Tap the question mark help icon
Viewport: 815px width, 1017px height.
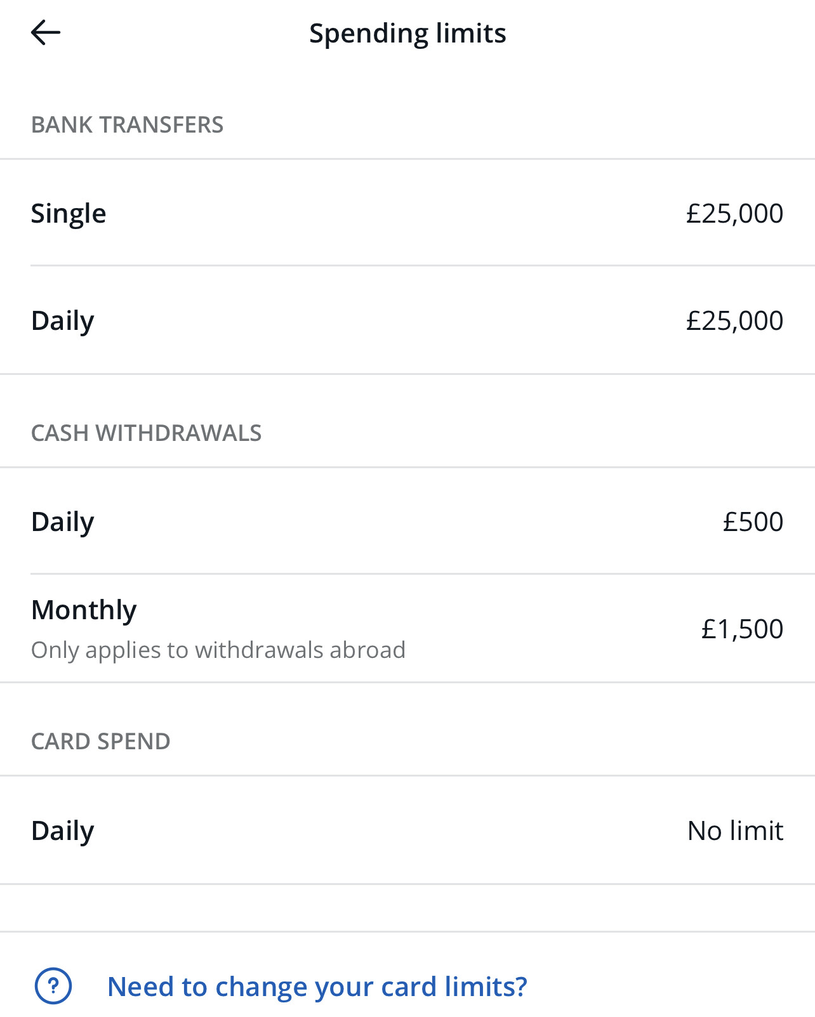53,986
